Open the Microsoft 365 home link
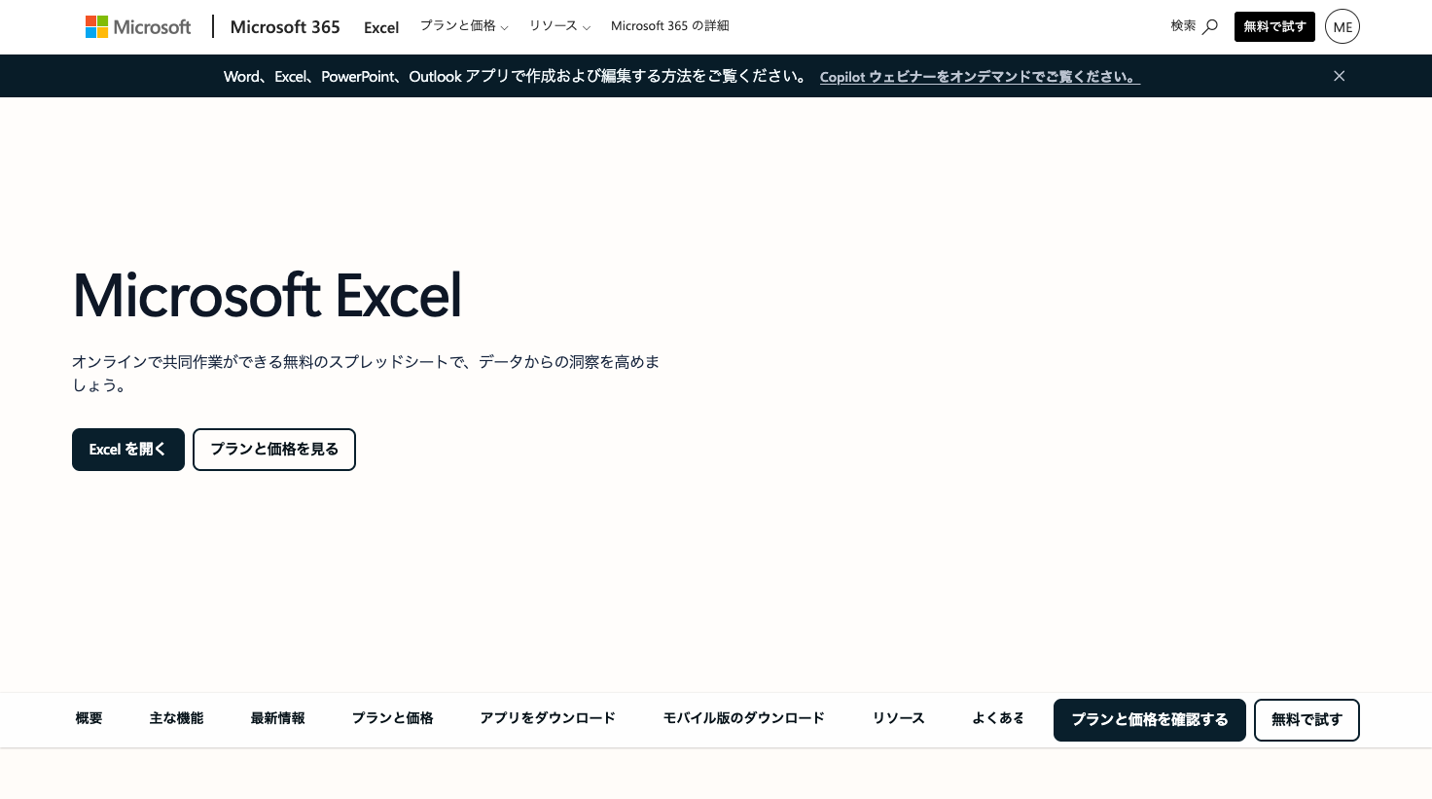The image size is (1432, 799). click(285, 27)
